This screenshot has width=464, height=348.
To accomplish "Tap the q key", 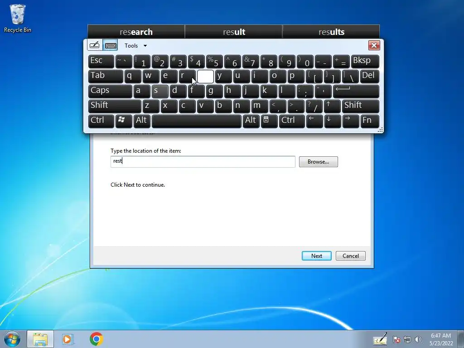I will pyautogui.click(x=133, y=76).
